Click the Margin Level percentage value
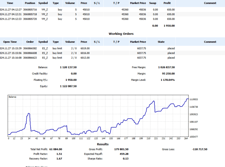Viewport: 225px width, 167px height. click(x=168, y=80)
